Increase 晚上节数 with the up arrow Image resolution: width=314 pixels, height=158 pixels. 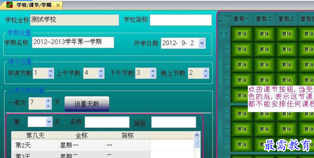click(206, 70)
